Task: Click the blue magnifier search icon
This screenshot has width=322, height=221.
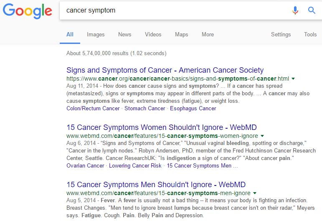Action: (x=312, y=10)
